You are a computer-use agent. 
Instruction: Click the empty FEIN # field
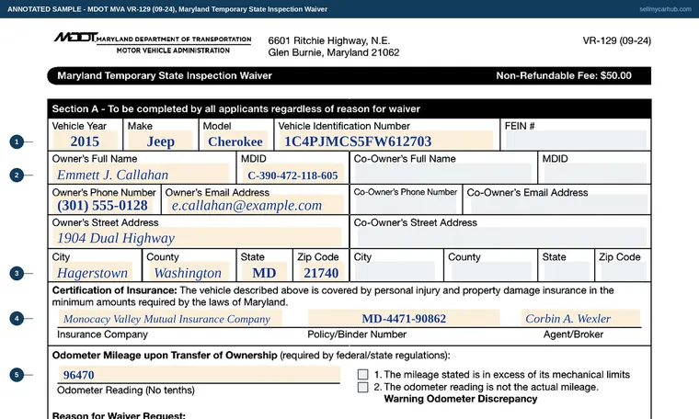click(x=576, y=140)
